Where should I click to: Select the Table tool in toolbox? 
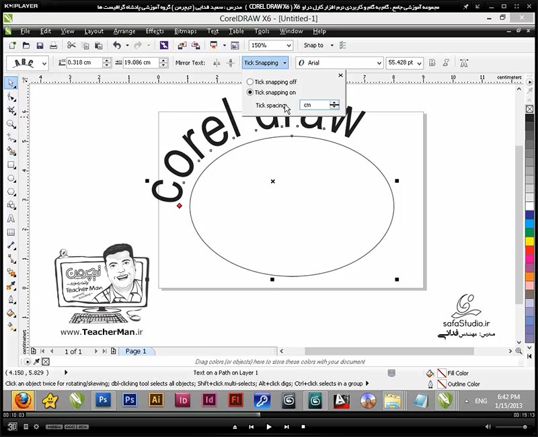pyautogui.click(x=11, y=232)
